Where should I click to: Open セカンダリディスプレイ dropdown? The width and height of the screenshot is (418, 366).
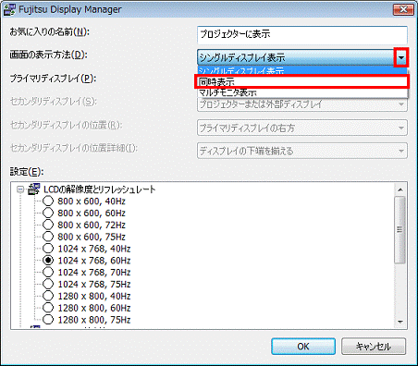[x=302, y=104]
